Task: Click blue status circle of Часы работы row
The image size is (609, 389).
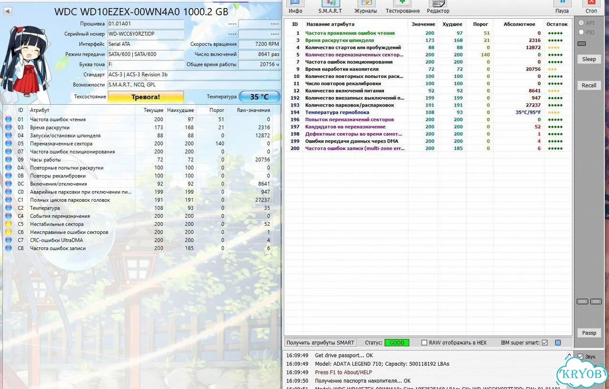Action: point(9,160)
